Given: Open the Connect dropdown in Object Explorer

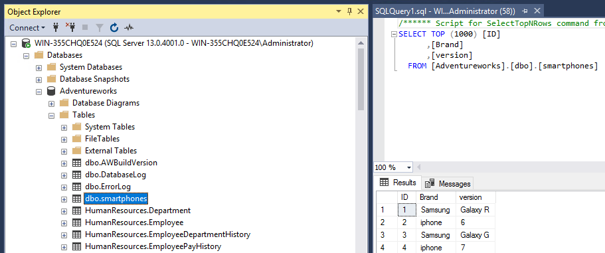Looking at the screenshot, I should pos(27,28).
